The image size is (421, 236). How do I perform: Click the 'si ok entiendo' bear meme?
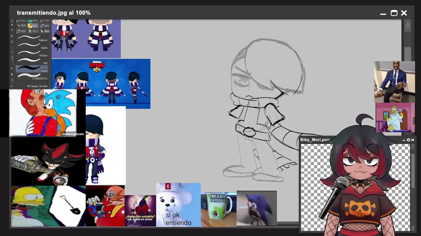coord(178,205)
